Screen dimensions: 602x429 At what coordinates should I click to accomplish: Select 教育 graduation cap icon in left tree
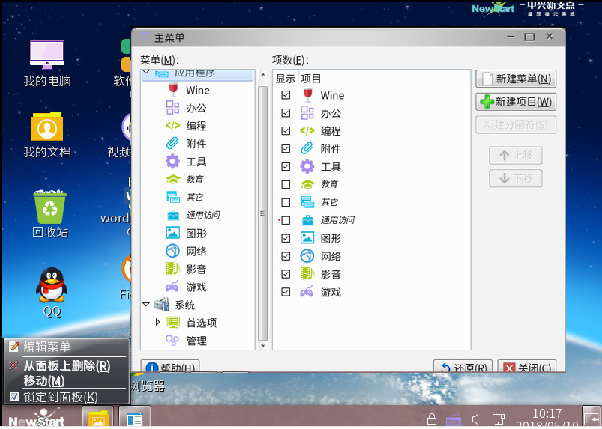[172, 179]
